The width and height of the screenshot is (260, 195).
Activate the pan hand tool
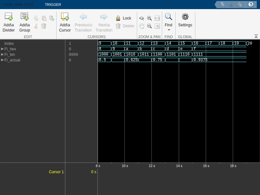point(142,26)
